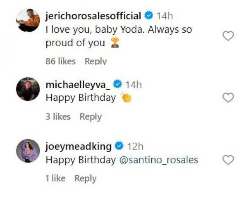246x197 pixels.
Task: Open joeymeadking profile avatar
Action: click(x=28, y=150)
